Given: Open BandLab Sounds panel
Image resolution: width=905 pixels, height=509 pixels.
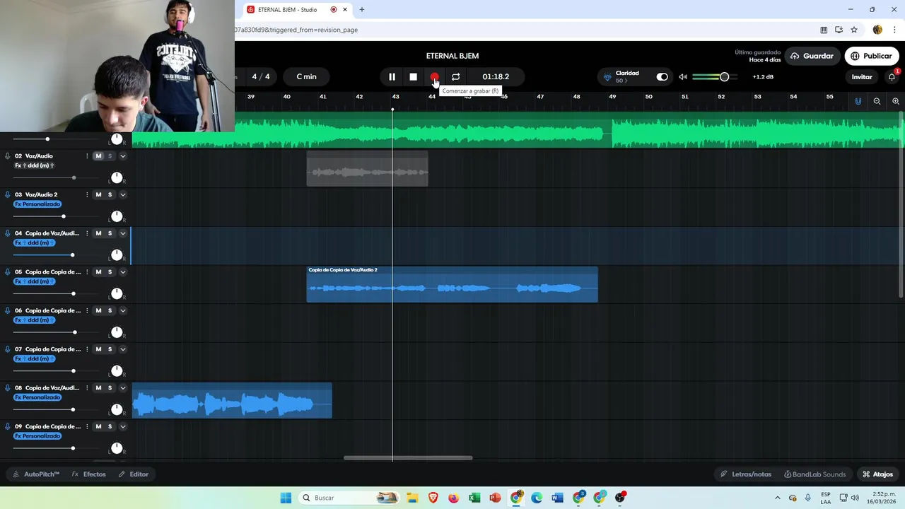Looking at the screenshot, I should tap(814, 474).
